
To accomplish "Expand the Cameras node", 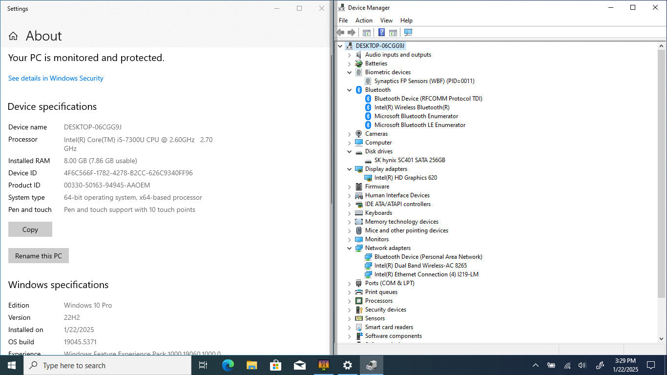I will click(349, 134).
